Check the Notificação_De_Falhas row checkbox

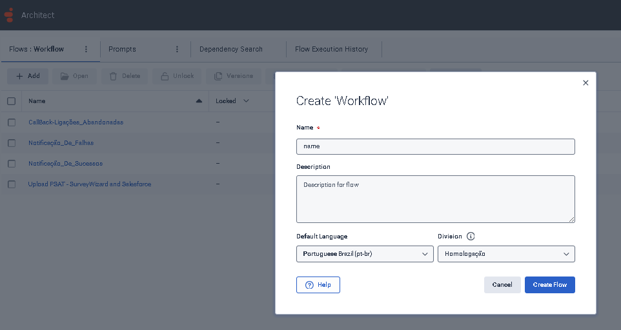click(11, 143)
